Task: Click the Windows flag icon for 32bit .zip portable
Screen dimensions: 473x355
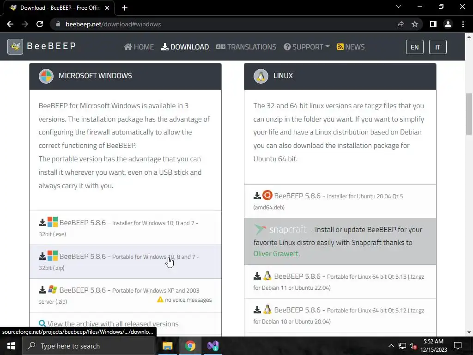Action: click(53, 256)
